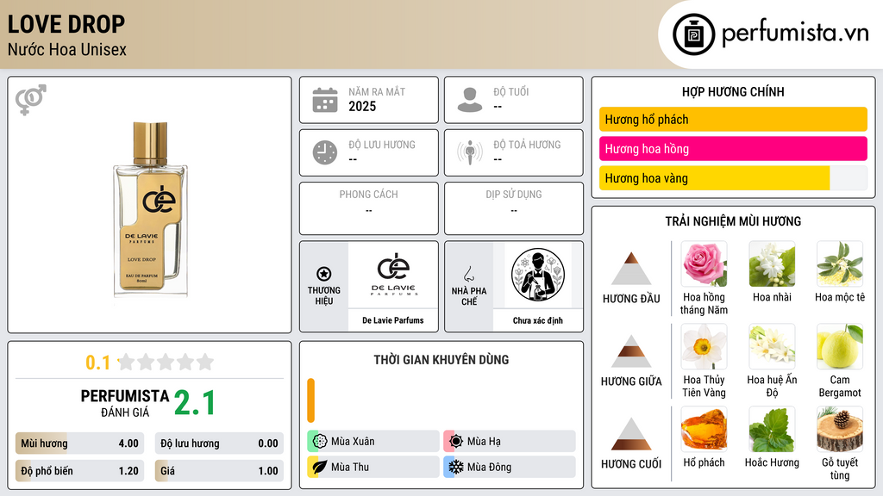Viewport: 883px width, 496px height.
Task: Click the Hoắc Hương patchouli image
Action: [772, 430]
